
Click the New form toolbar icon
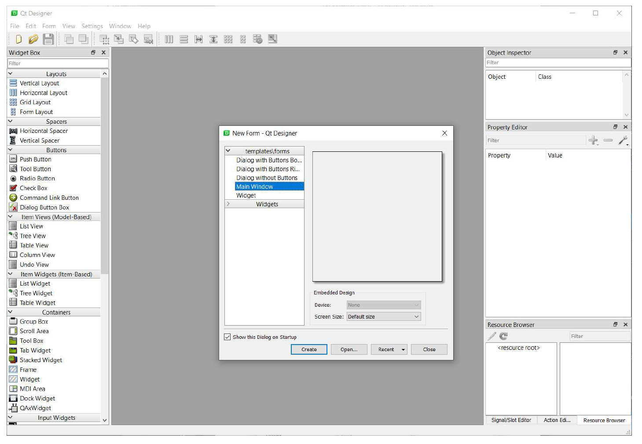point(19,39)
